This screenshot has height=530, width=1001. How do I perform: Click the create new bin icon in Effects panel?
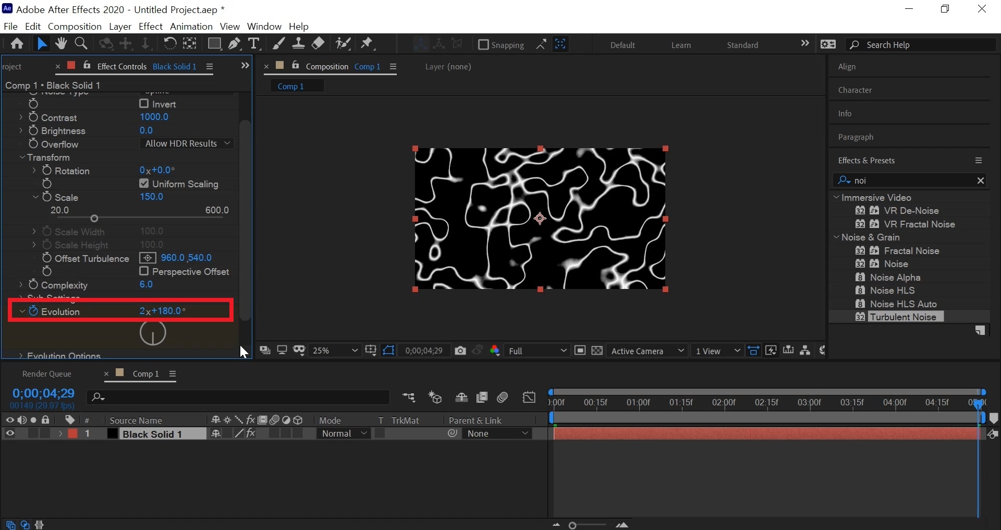[980, 331]
